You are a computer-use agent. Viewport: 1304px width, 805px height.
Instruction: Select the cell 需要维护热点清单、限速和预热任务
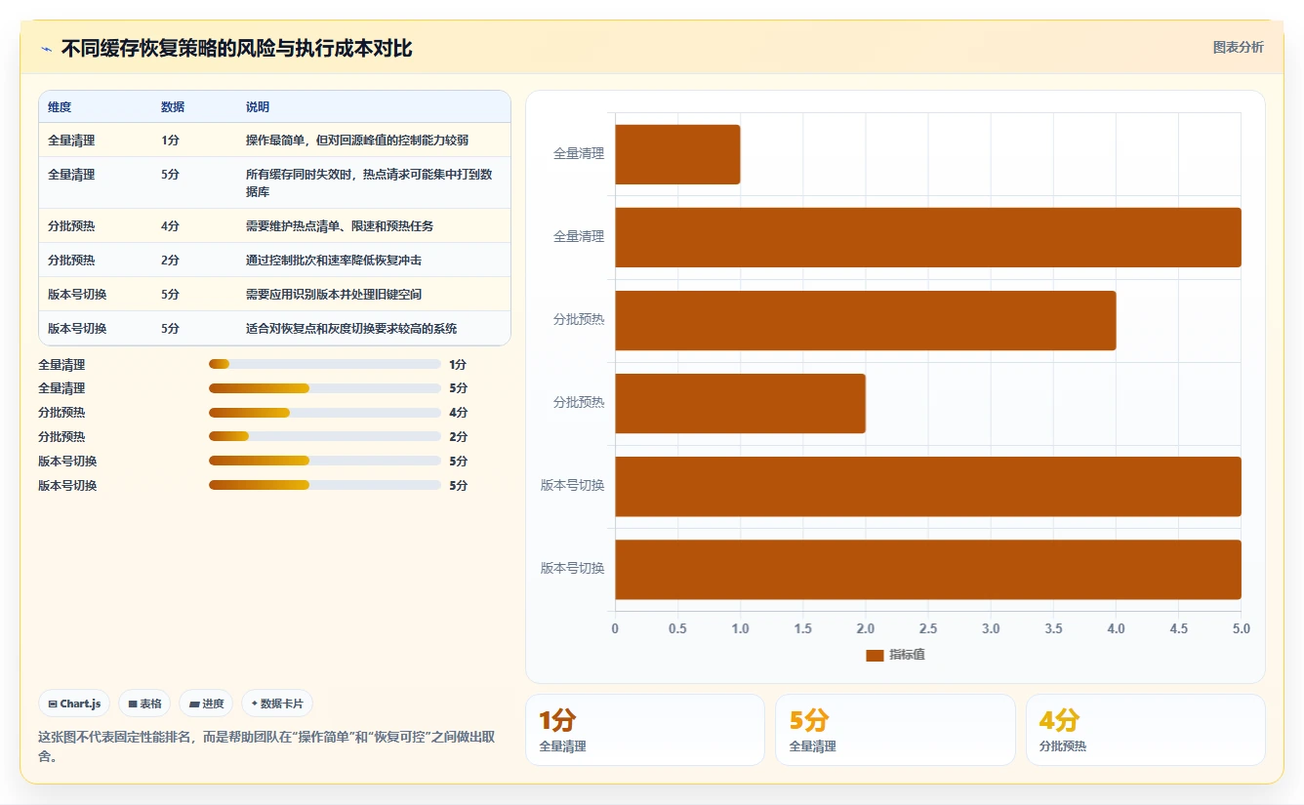pos(340,225)
